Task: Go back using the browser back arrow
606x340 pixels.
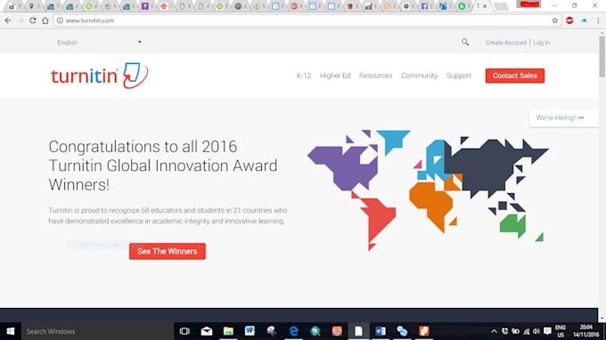Action: [x=8, y=20]
